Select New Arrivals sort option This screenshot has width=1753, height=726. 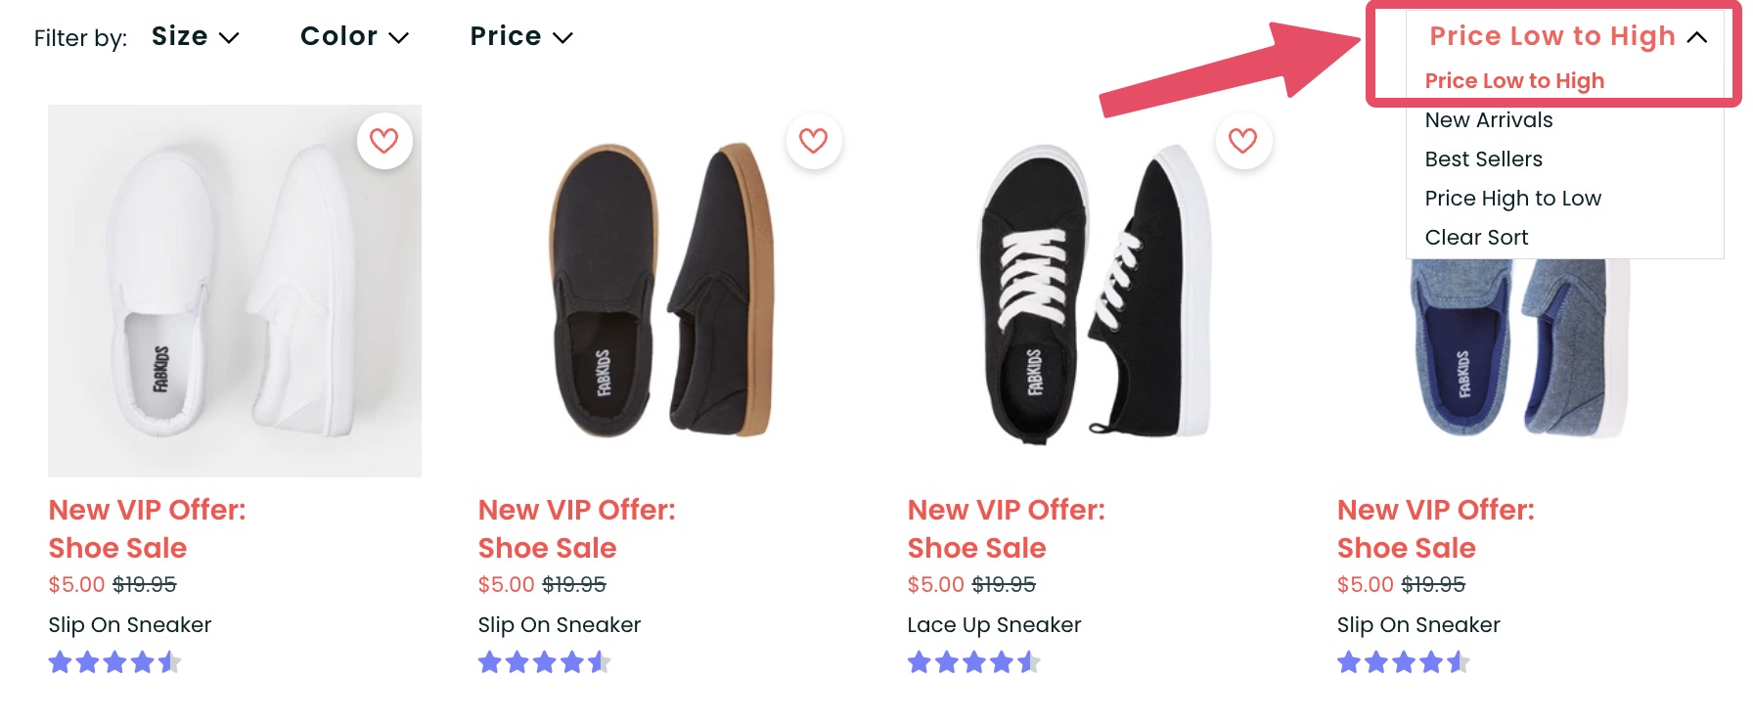click(x=1489, y=120)
